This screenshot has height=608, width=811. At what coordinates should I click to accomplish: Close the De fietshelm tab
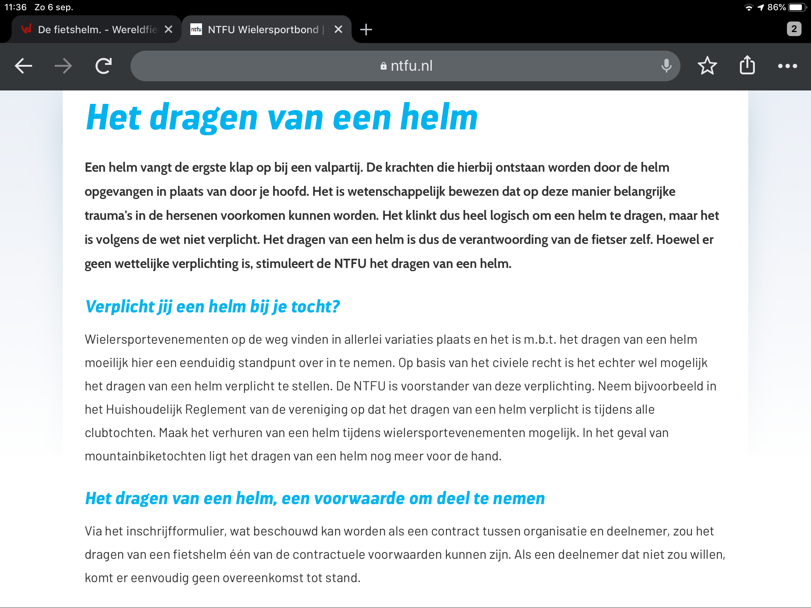point(168,29)
